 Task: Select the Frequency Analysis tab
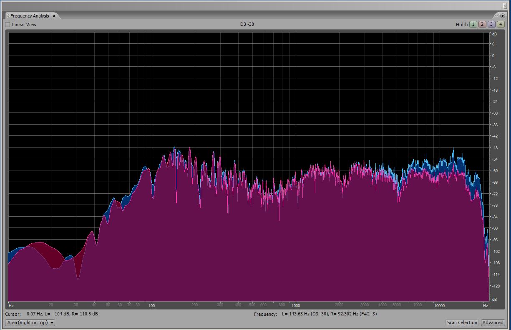coord(30,16)
